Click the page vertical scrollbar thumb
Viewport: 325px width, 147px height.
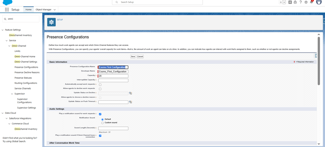(x=319, y=61)
